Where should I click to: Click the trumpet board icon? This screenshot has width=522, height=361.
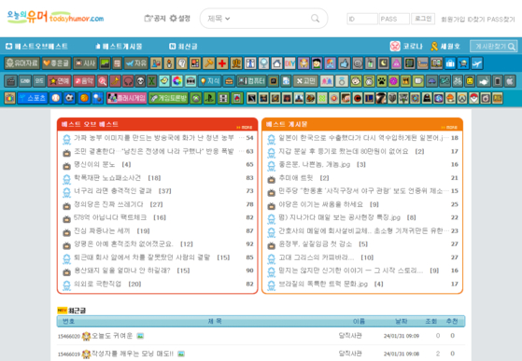tap(115, 81)
